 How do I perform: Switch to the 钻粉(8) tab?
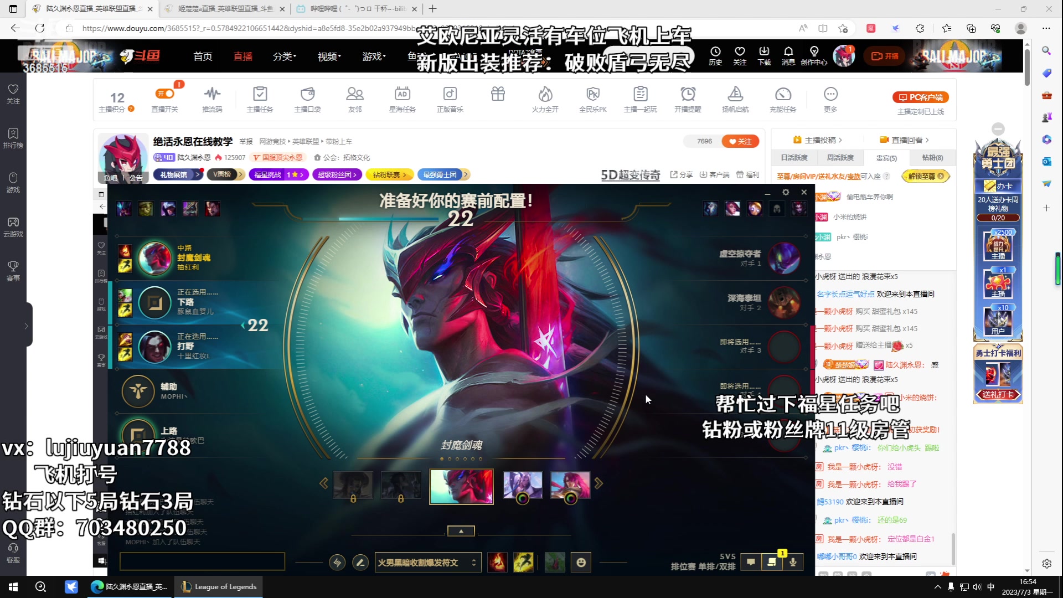(932, 158)
